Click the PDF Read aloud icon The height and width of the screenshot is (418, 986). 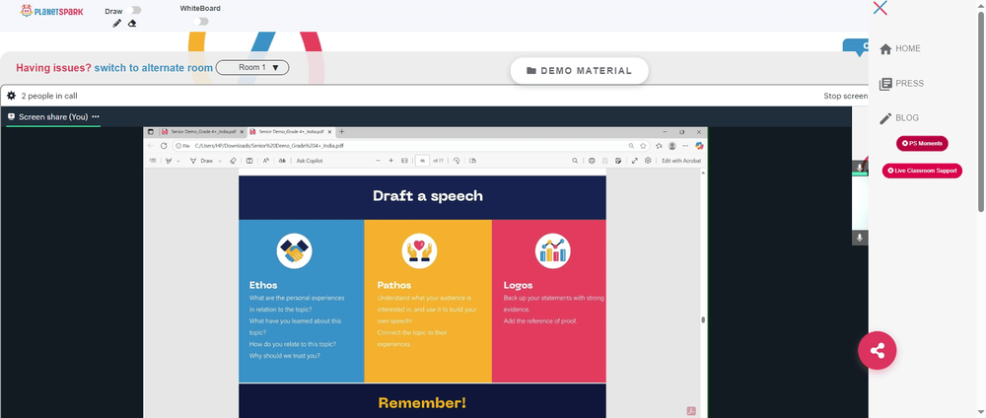point(266,161)
